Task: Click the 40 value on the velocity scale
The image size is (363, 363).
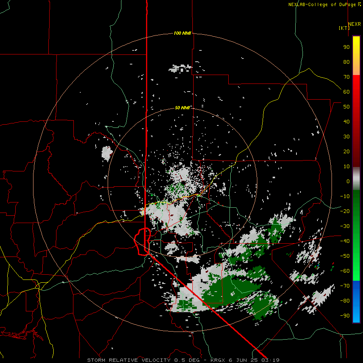Action: coord(346,122)
